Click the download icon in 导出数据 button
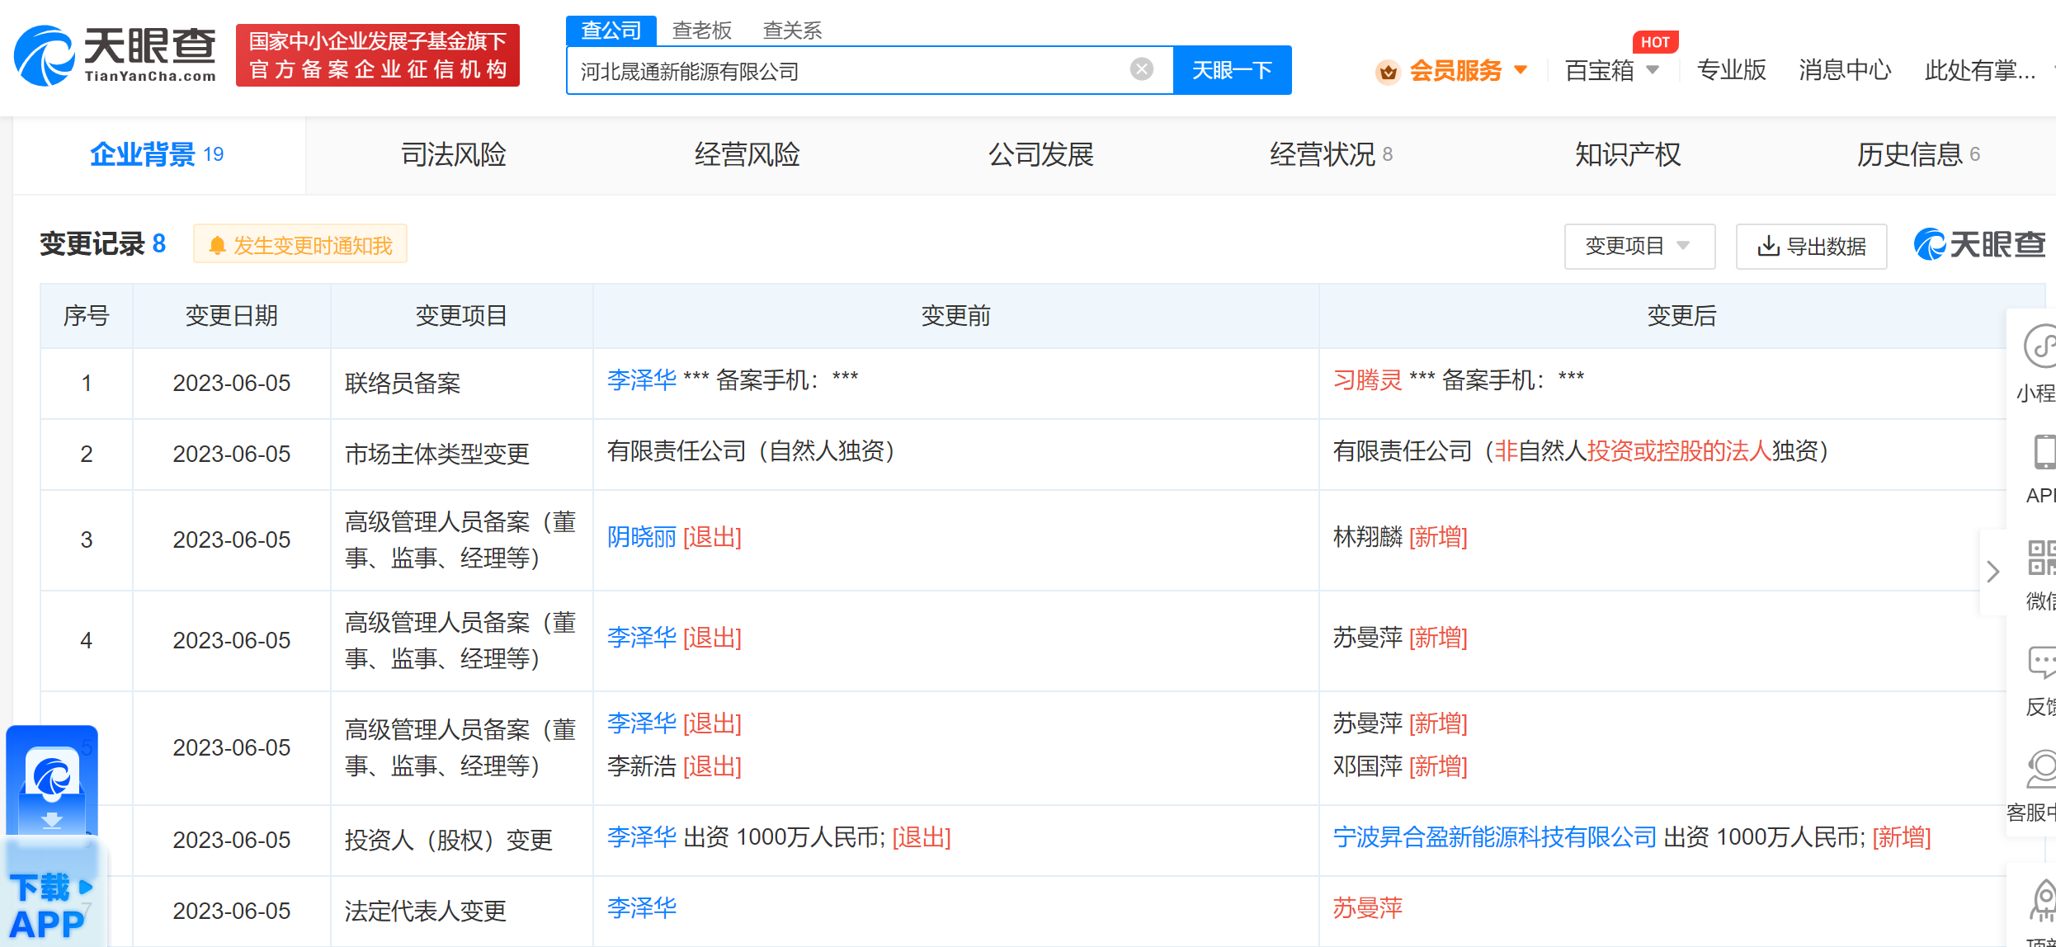 pyautogui.click(x=1767, y=246)
